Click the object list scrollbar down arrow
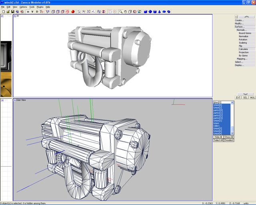This screenshot has width=256, height=205. (233, 133)
